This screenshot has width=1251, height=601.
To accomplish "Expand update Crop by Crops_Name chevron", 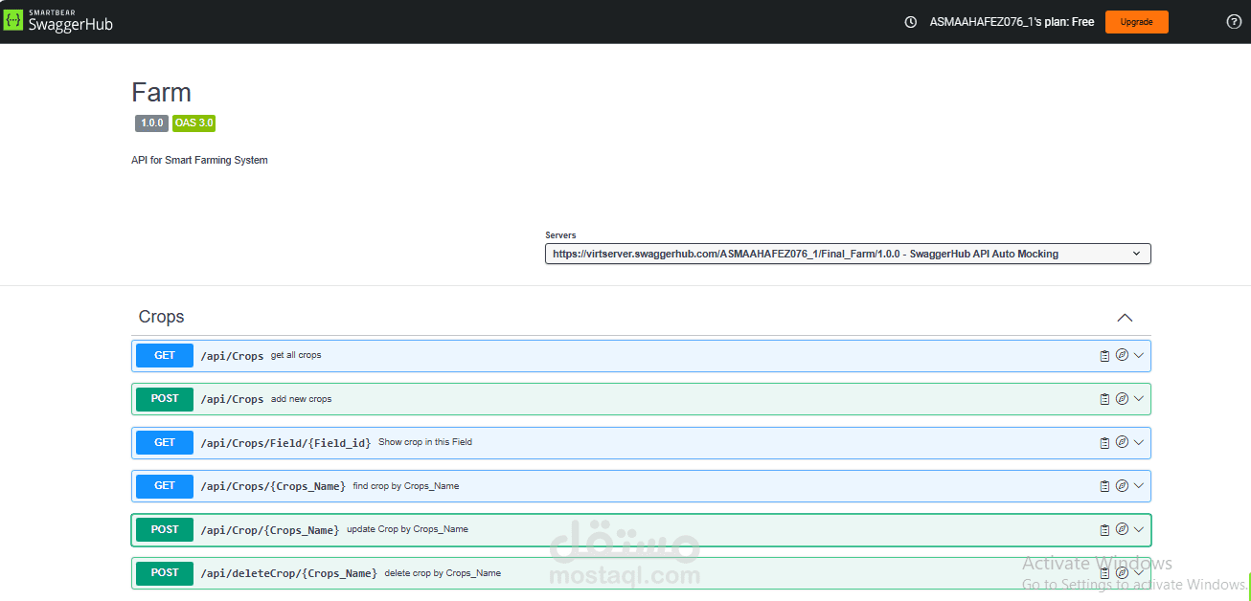I will tap(1139, 529).
